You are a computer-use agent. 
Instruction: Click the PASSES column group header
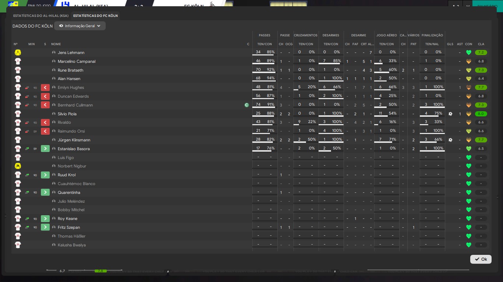tap(264, 35)
